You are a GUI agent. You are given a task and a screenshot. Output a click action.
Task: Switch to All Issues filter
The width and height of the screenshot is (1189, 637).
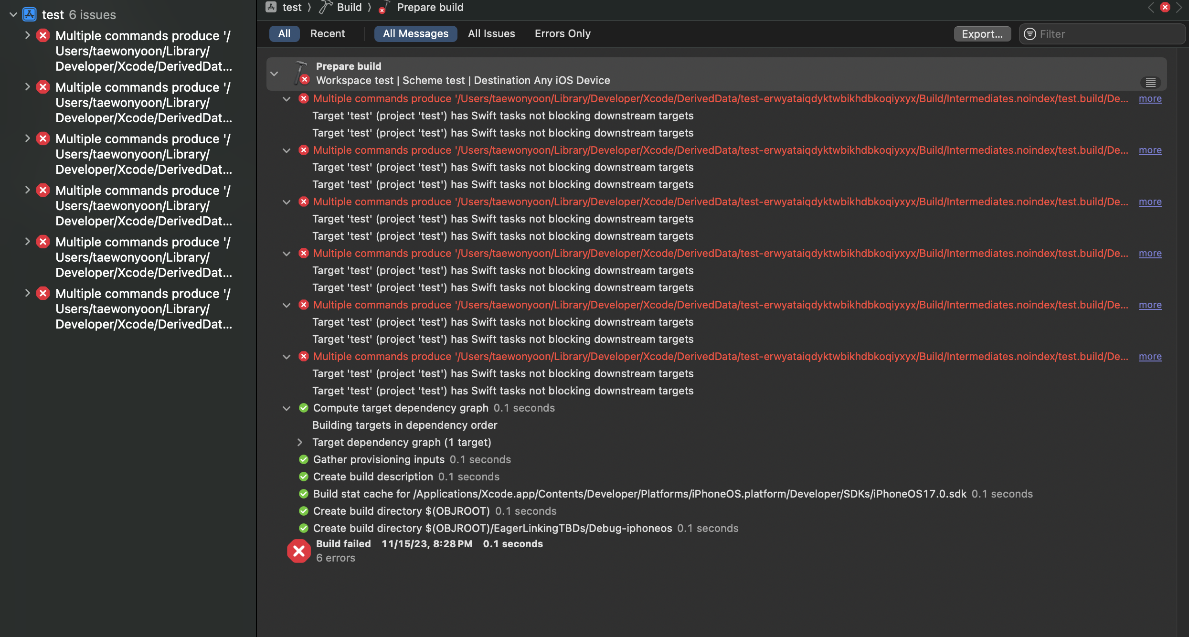click(x=491, y=33)
